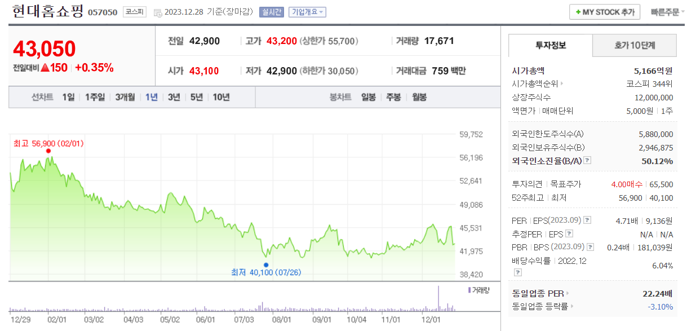Image resolution: width=687 pixels, height=331 pixels.
Task: Click the current price 43,050
Action: click(x=44, y=49)
